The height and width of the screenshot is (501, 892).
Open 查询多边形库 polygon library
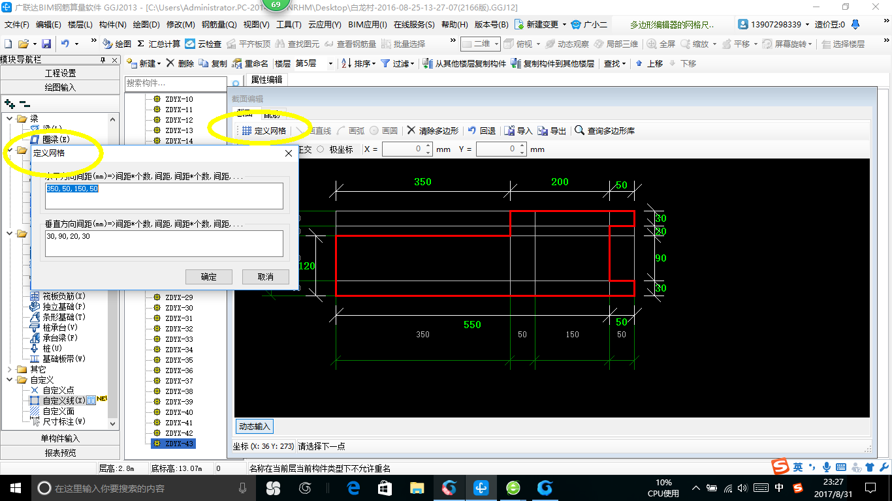pos(605,130)
